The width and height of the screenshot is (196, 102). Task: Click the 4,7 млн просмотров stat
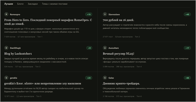tap(26, 37)
